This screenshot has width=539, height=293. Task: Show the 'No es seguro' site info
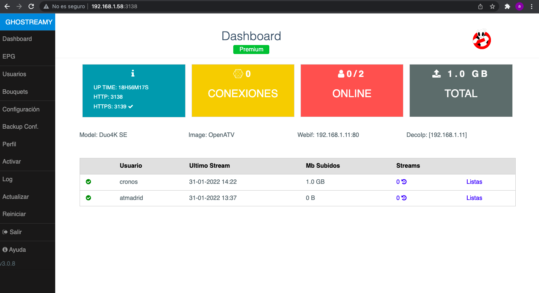click(64, 6)
